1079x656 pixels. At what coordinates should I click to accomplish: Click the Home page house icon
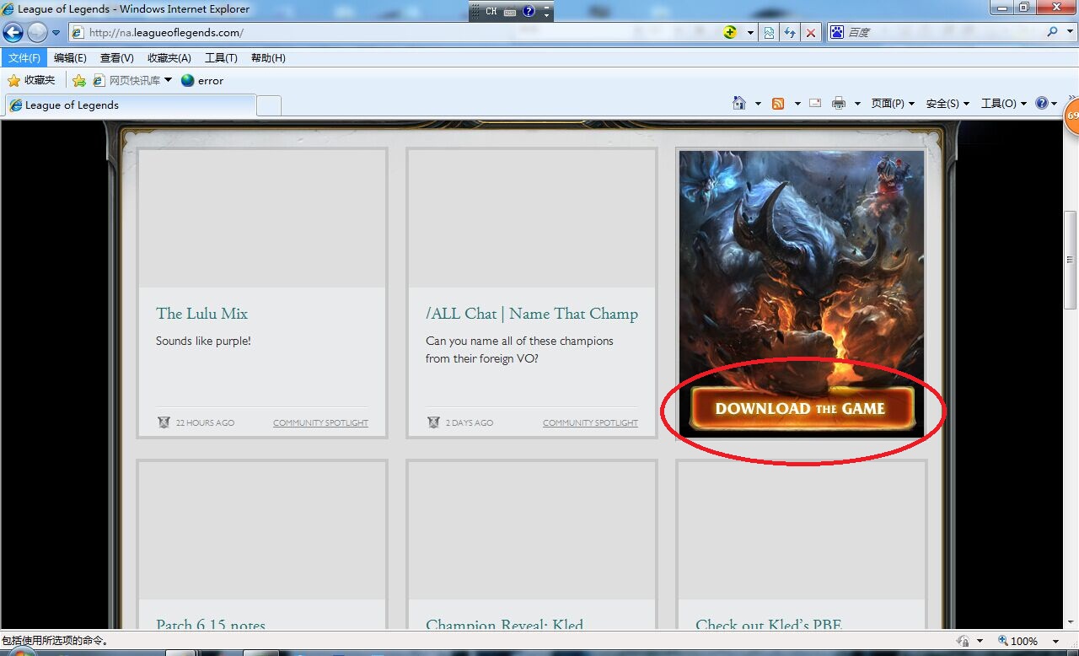click(x=739, y=103)
